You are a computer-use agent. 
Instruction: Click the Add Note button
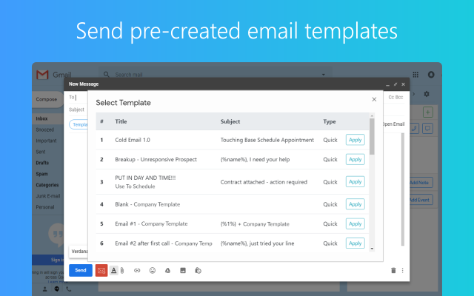(x=420, y=183)
